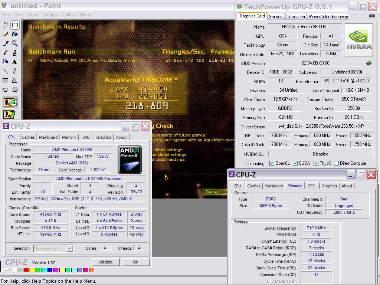Open the Processor #1 selection dropdown
Image resolution: width=380 pixels, height=285 pixels.
click(x=69, y=249)
